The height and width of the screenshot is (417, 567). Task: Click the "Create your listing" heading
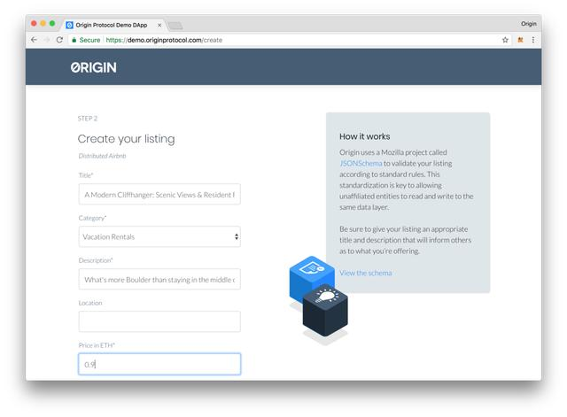click(126, 139)
